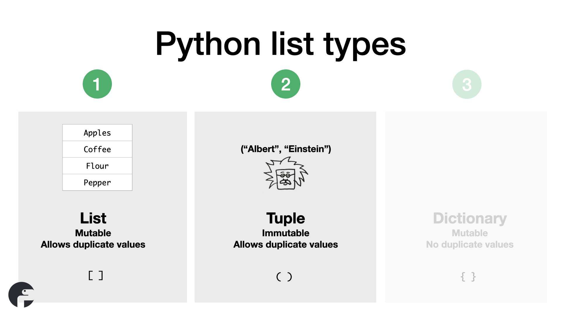The height and width of the screenshot is (315, 561).
Task: Click the Einstein sketch drawing
Action: 285,174
